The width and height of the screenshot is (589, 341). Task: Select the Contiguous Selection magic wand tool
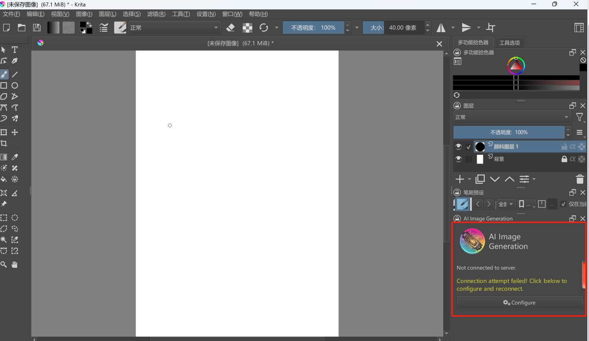4,240
